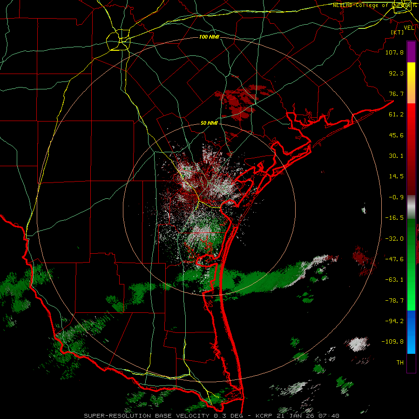The width and height of the screenshot is (419, 419).
Task: Click the -94.2 velocity scale value
Action: 394,321
